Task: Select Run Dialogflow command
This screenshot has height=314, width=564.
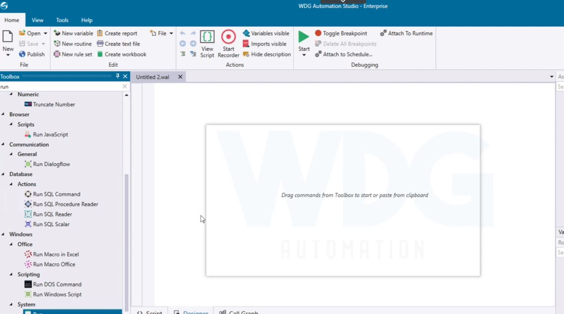Action: (47, 164)
